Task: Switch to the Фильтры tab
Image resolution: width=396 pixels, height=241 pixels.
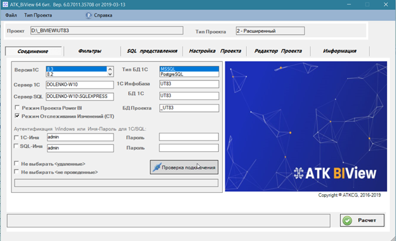Action: click(89, 51)
